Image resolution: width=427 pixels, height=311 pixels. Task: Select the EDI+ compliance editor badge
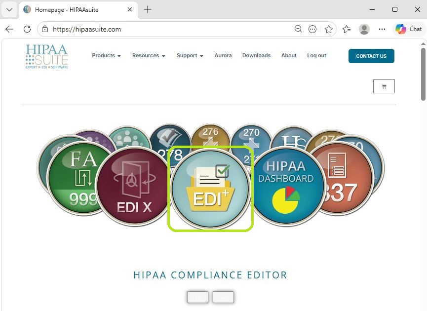210,189
